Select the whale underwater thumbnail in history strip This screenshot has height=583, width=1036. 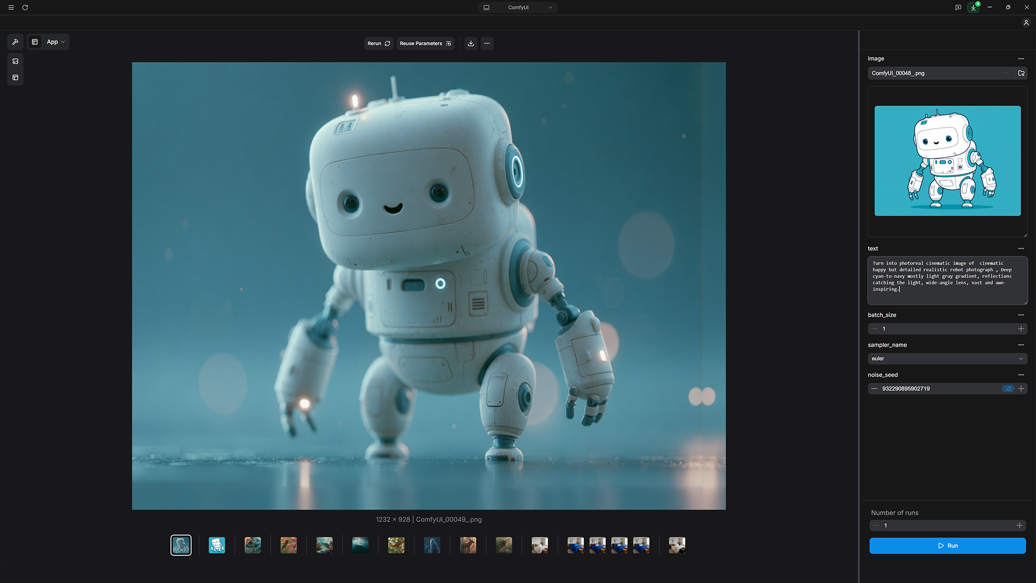tap(360, 545)
